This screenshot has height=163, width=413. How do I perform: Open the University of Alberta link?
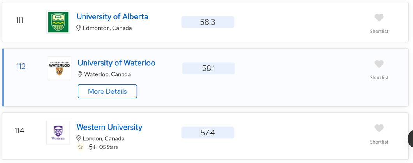(x=112, y=17)
